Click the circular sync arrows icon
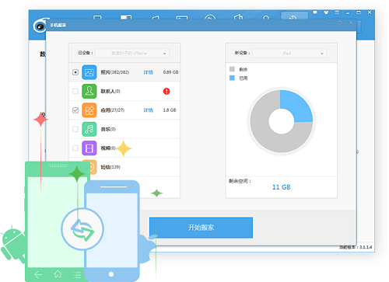The image size is (389, 282). pyautogui.click(x=82, y=229)
